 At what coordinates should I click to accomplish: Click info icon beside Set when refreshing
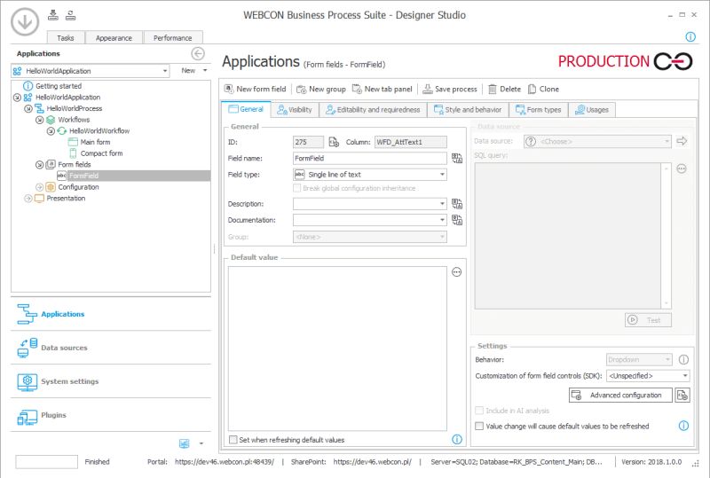457,439
